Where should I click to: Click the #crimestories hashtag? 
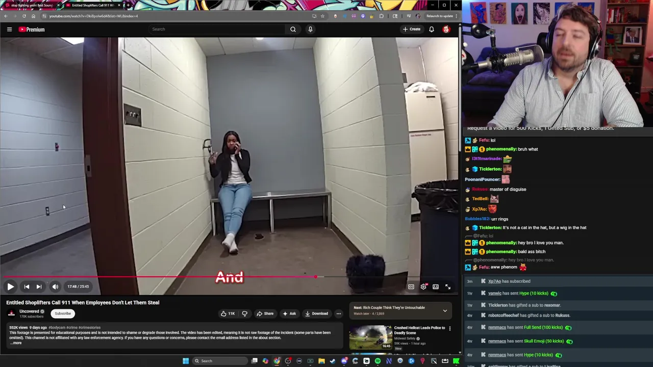pyautogui.click(x=89, y=328)
